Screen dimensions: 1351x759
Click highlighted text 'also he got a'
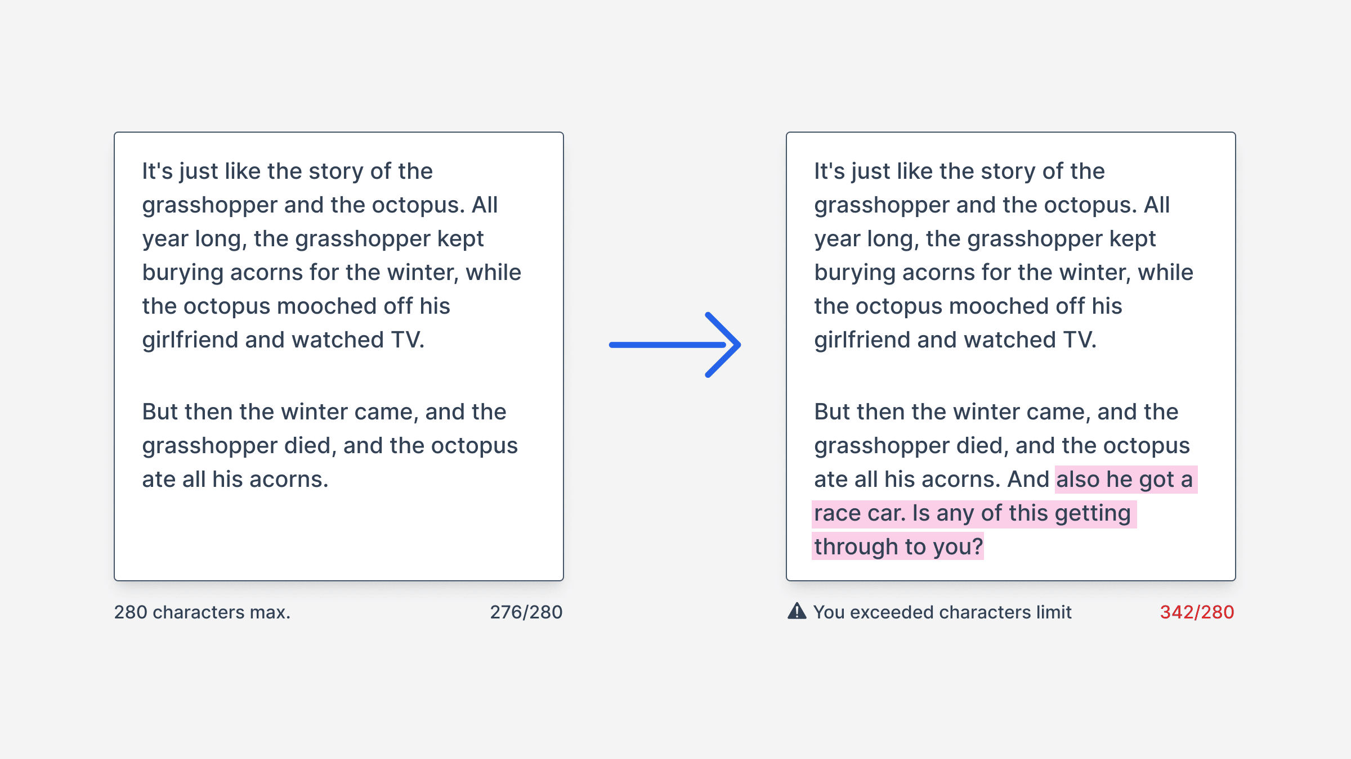pos(1125,480)
